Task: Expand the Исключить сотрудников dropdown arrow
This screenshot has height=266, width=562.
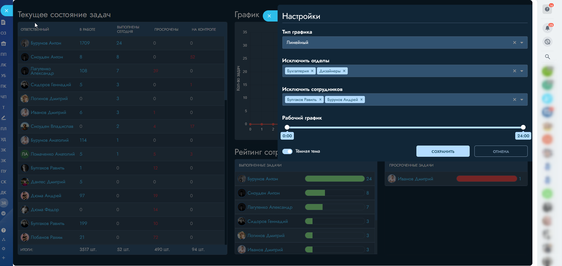Action: point(522,99)
